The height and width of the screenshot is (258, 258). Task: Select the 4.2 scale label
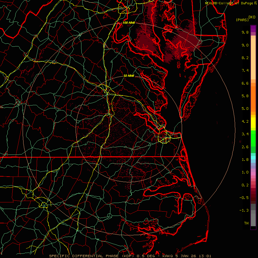click(245, 122)
